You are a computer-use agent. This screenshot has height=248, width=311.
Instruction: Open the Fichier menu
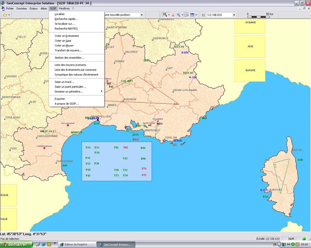coord(10,9)
